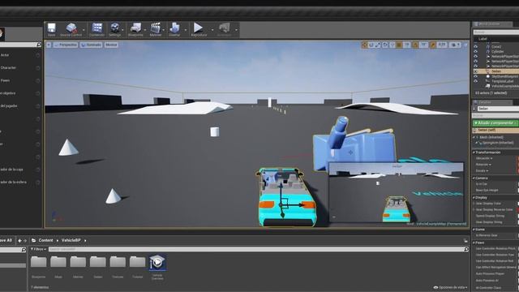This screenshot has height=292, width=519.
Task: Open the viewport options arrow button
Action: (49, 45)
